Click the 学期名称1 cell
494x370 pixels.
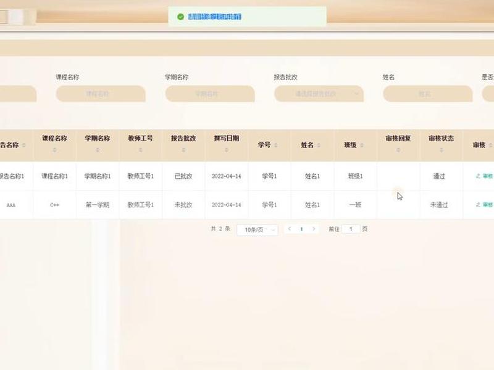[98, 176]
